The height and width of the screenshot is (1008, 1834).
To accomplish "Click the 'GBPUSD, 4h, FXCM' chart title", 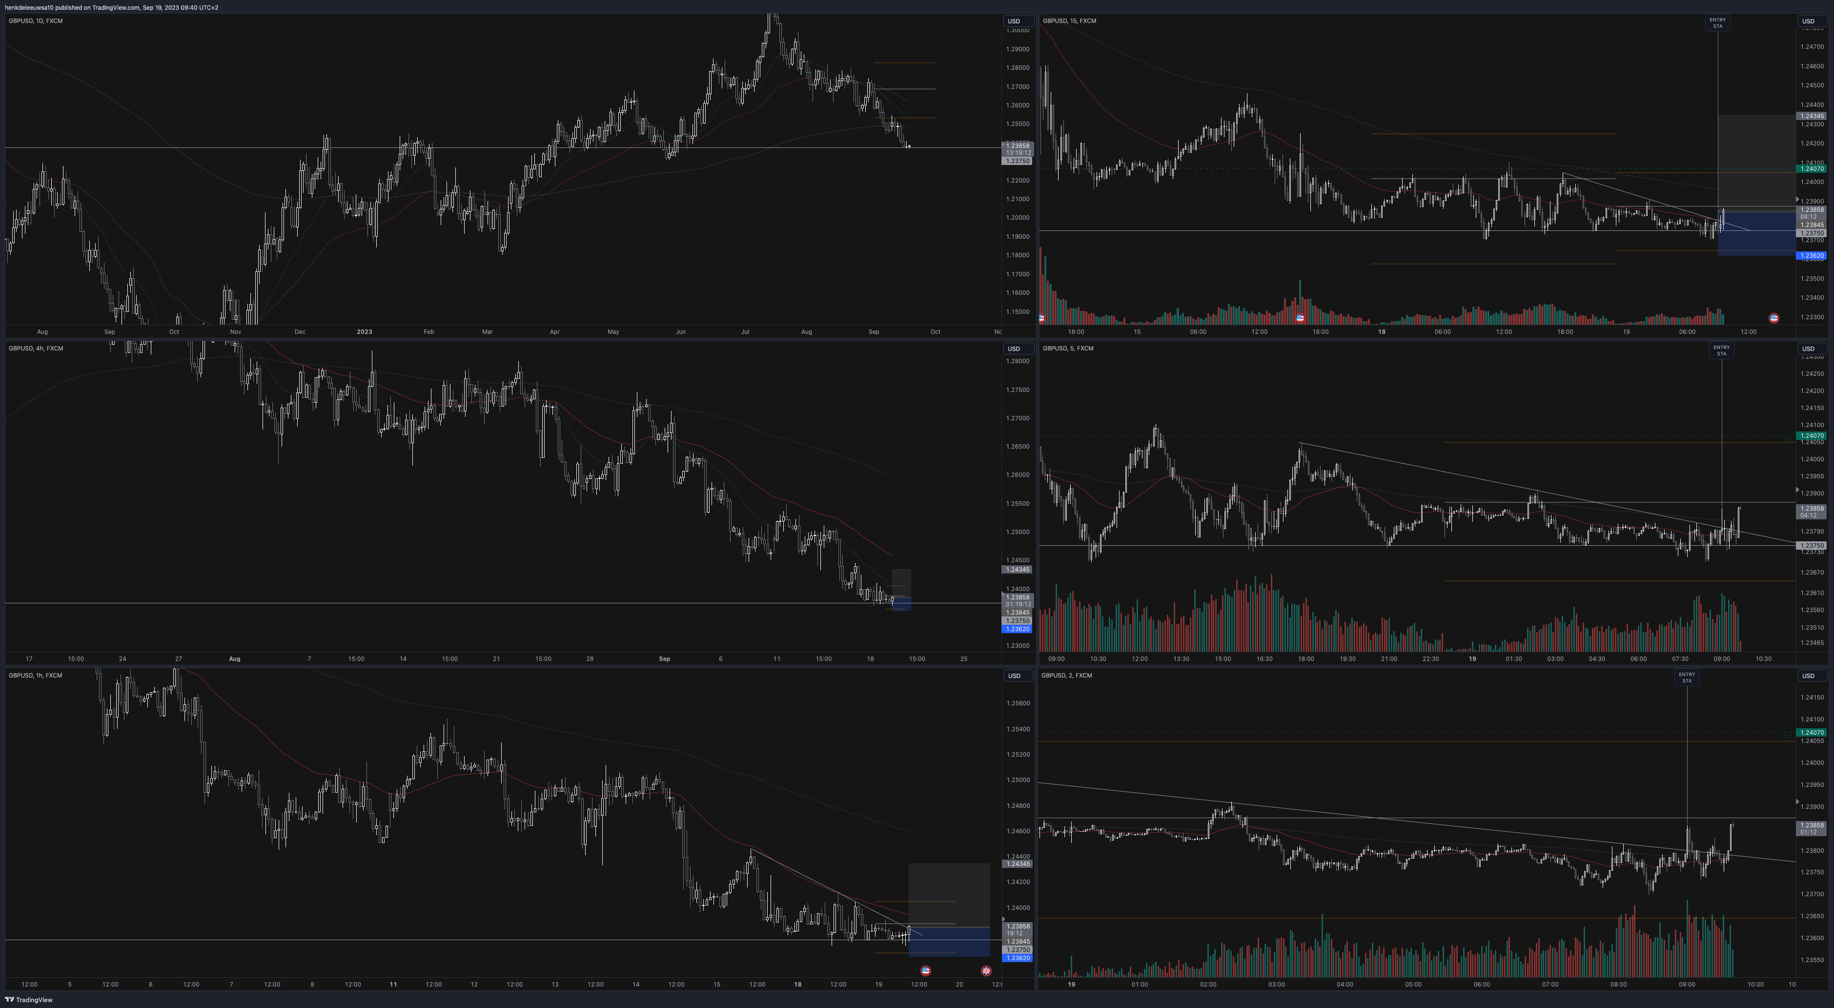I will click(36, 349).
